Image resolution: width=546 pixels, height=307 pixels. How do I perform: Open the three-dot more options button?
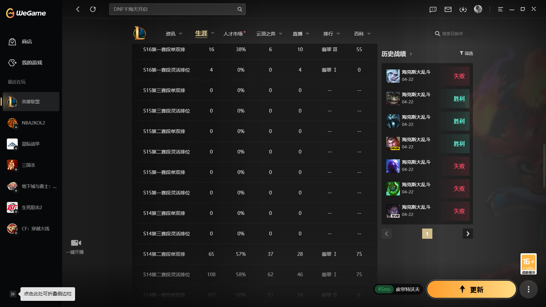pyautogui.click(x=529, y=289)
